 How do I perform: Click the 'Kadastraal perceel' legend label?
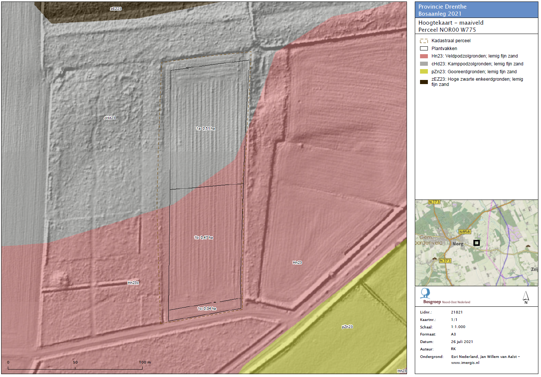coord(451,41)
